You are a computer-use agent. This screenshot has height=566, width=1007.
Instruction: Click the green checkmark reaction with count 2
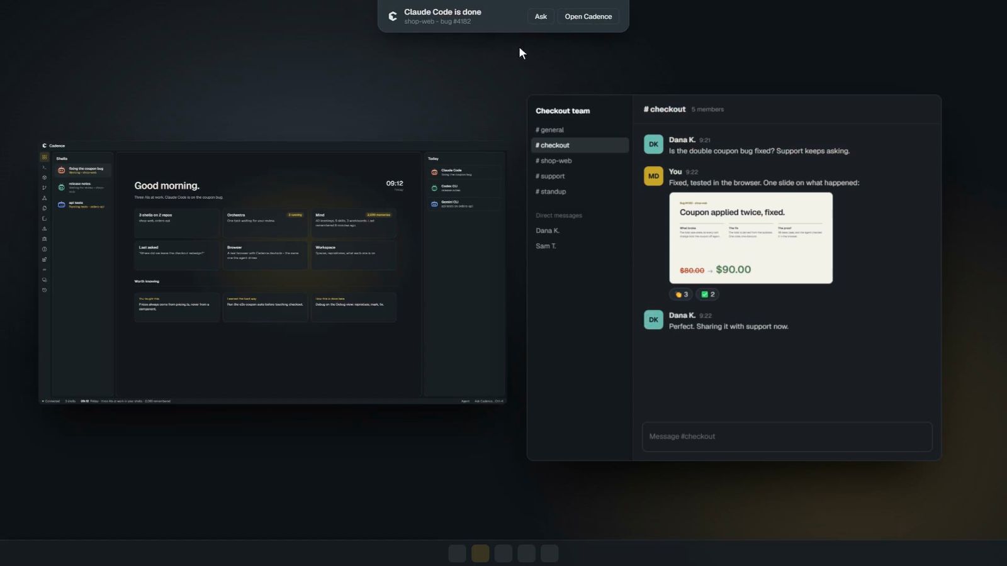pyautogui.click(x=708, y=294)
